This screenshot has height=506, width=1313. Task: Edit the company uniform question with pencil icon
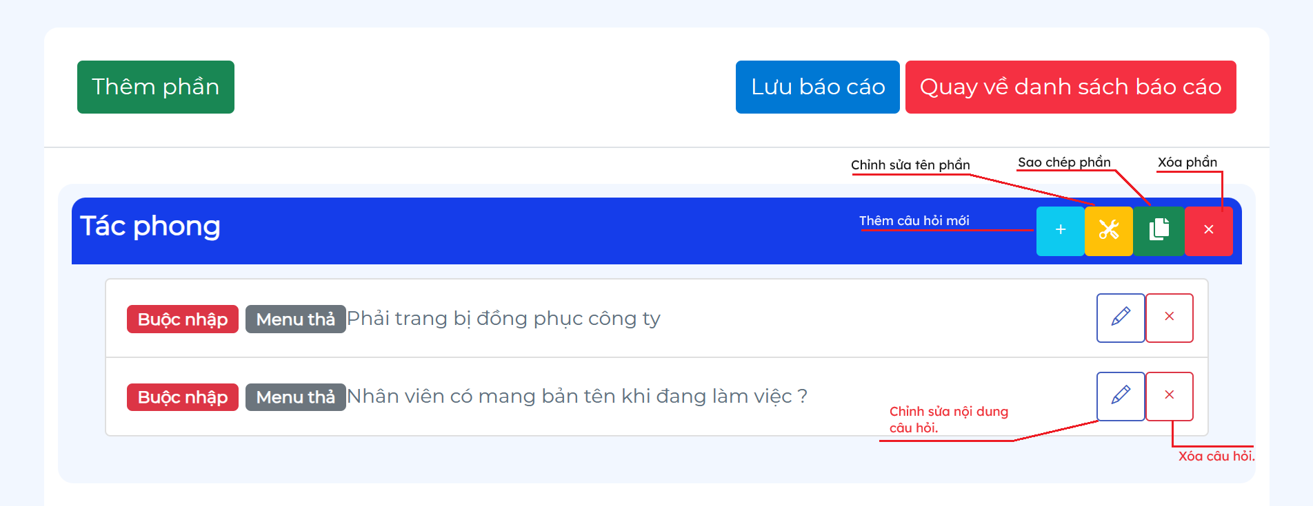click(1121, 317)
